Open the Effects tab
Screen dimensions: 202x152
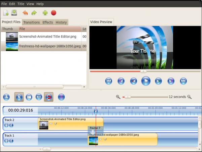pyautogui.click(x=47, y=22)
